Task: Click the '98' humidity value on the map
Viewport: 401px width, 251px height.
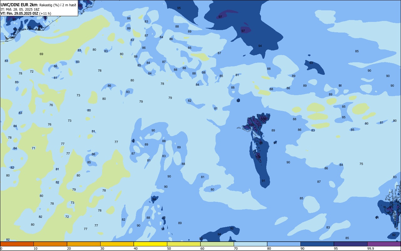Action: pos(261,143)
